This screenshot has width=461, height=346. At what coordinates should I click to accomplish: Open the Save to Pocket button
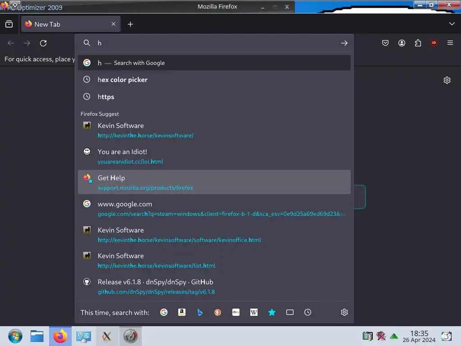385,43
